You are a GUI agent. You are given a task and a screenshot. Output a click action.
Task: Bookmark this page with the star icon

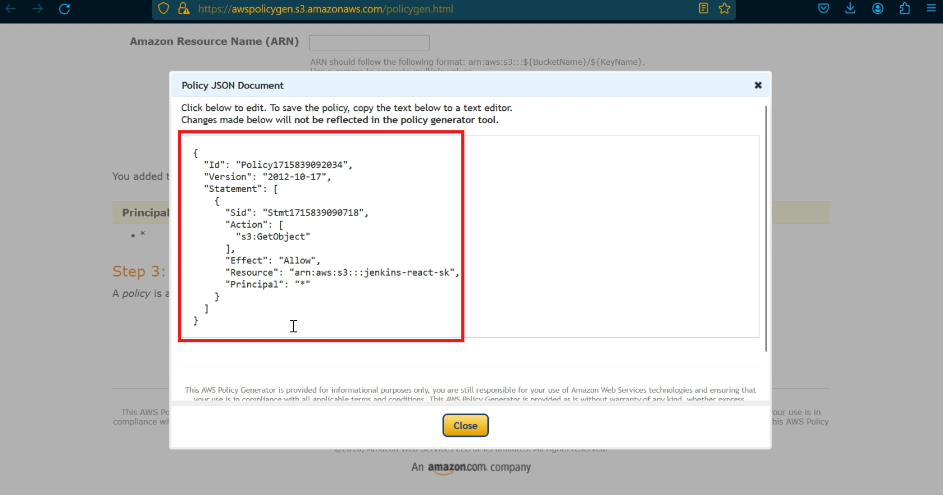(725, 8)
